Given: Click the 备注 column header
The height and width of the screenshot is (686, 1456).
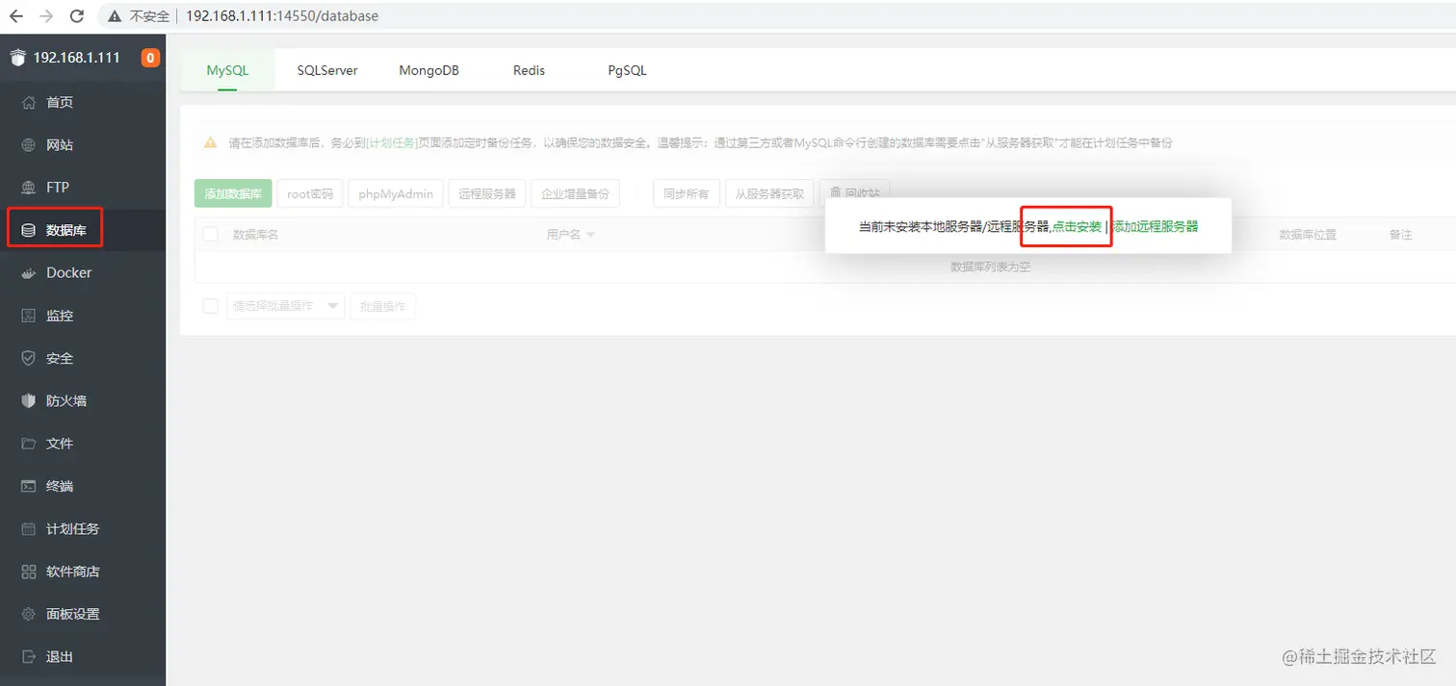Looking at the screenshot, I should [x=1400, y=235].
